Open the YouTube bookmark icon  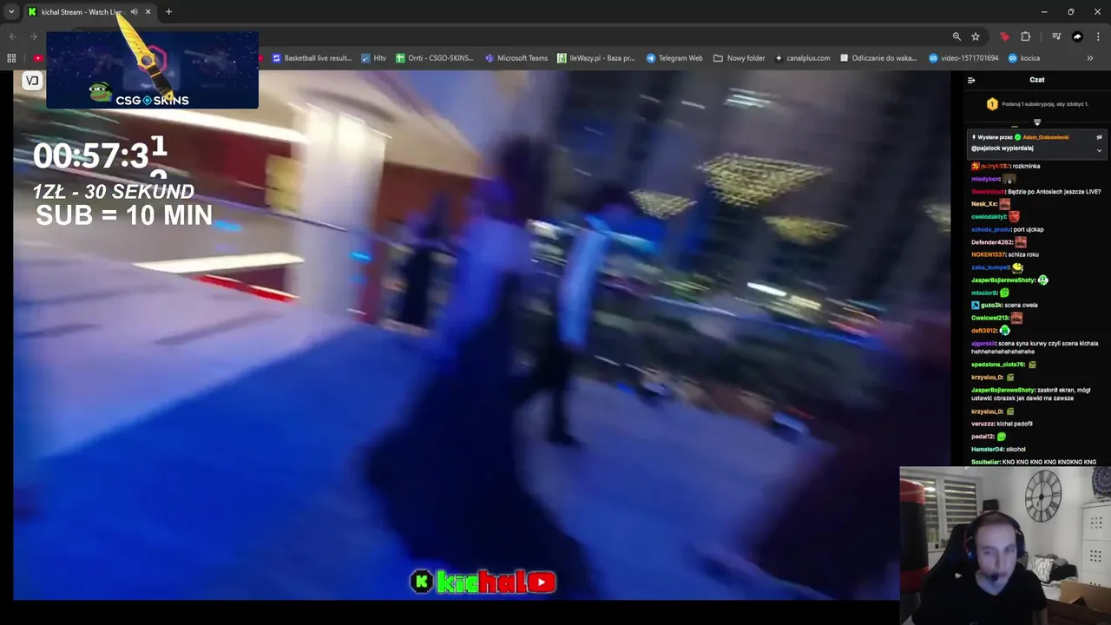pos(37,58)
